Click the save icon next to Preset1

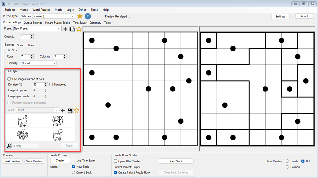pyautogui.click(x=70, y=110)
